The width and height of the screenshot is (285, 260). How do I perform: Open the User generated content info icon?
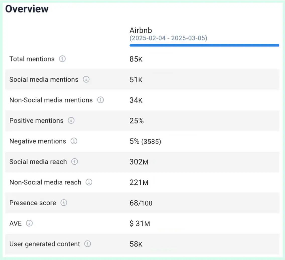click(x=88, y=244)
